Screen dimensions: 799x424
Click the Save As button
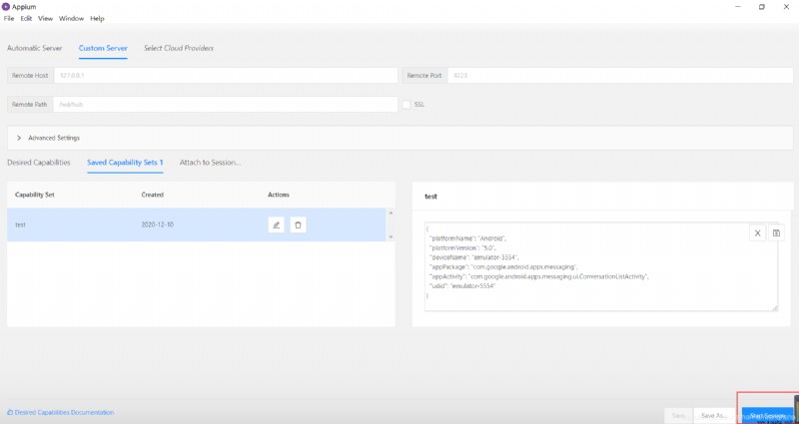(712, 416)
